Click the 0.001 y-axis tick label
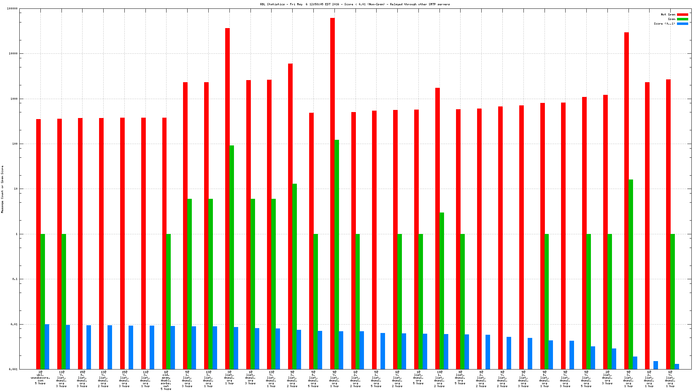This screenshot has height=392, width=697. (13, 369)
